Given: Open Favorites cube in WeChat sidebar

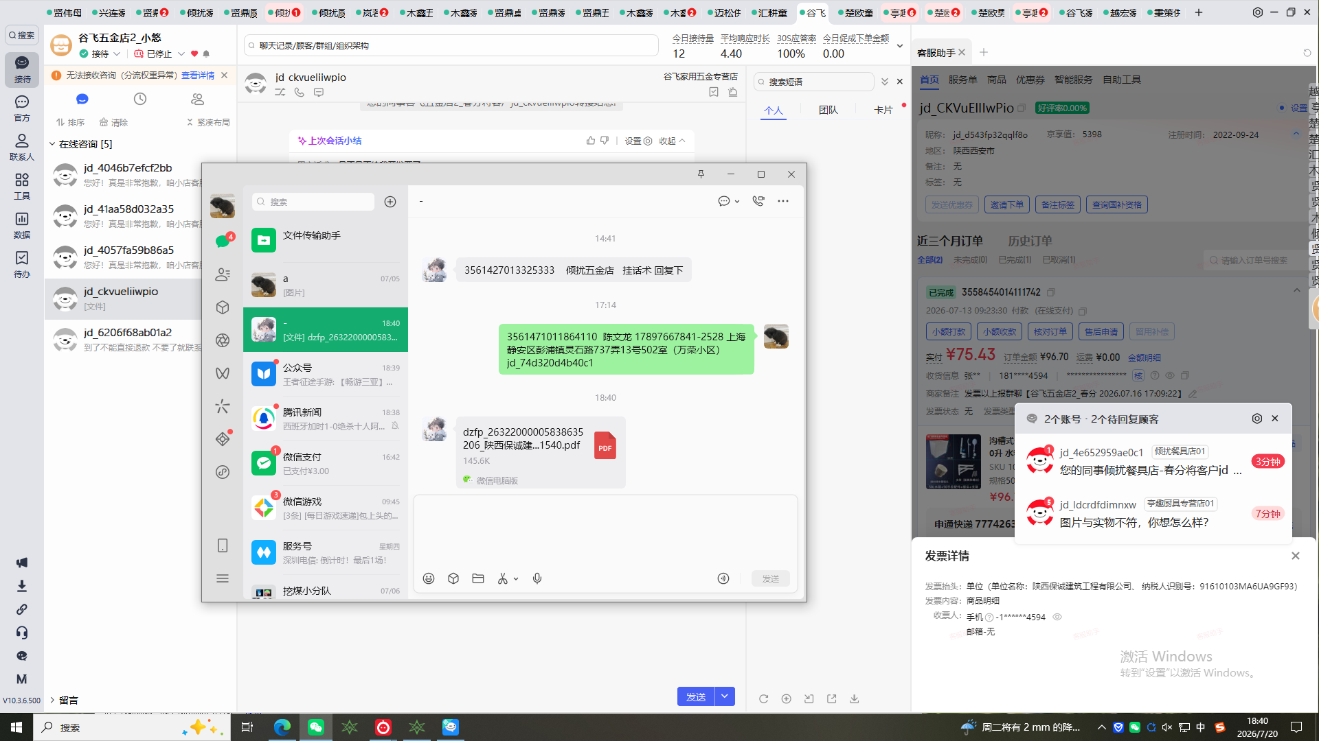Looking at the screenshot, I should click(223, 307).
